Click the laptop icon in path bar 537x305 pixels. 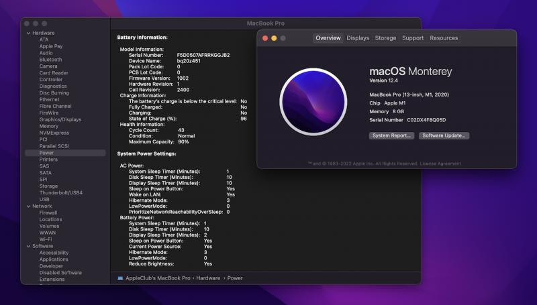(x=120, y=278)
